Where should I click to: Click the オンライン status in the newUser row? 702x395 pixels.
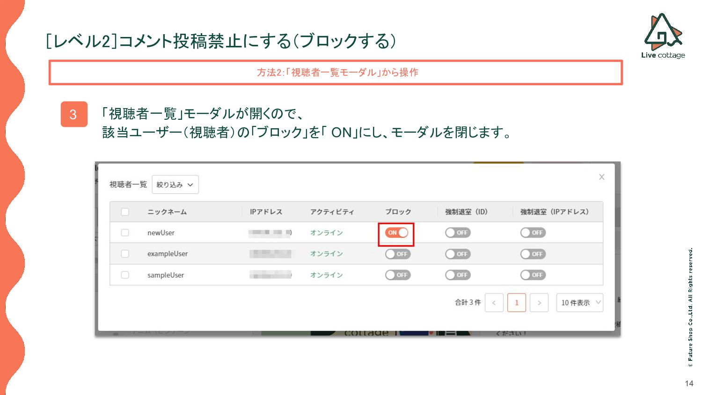[x=326, y=233]
